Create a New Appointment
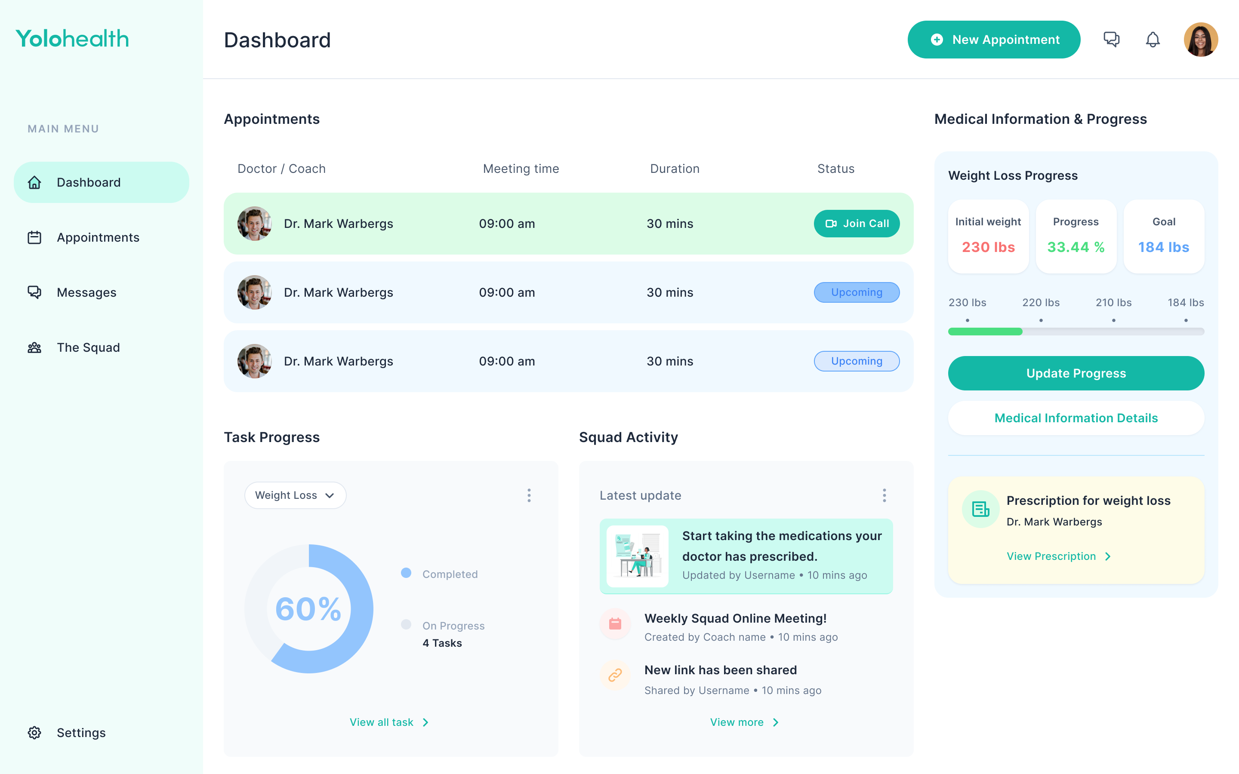This screenshot has width=1239, height=774. click(993, 40)
